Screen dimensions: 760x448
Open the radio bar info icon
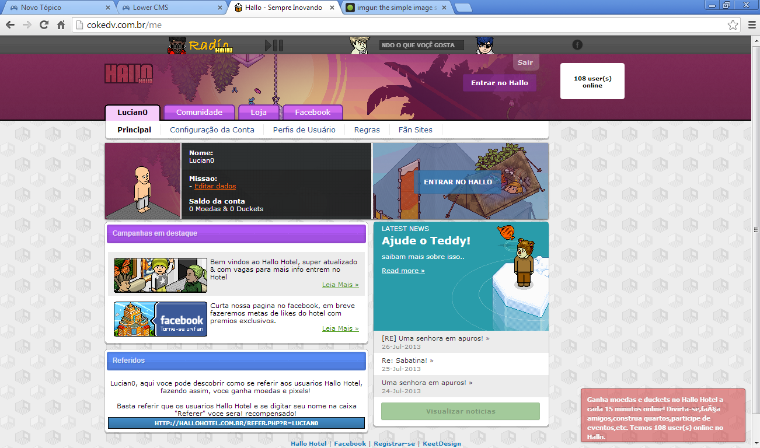click(577, 45)
